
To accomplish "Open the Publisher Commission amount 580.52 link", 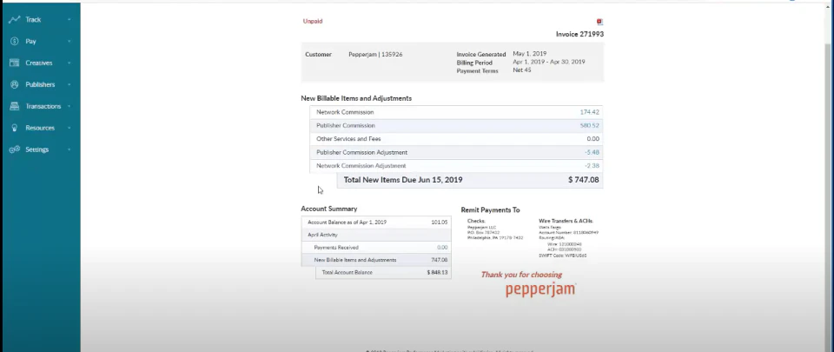I will (x=589, y=125).
